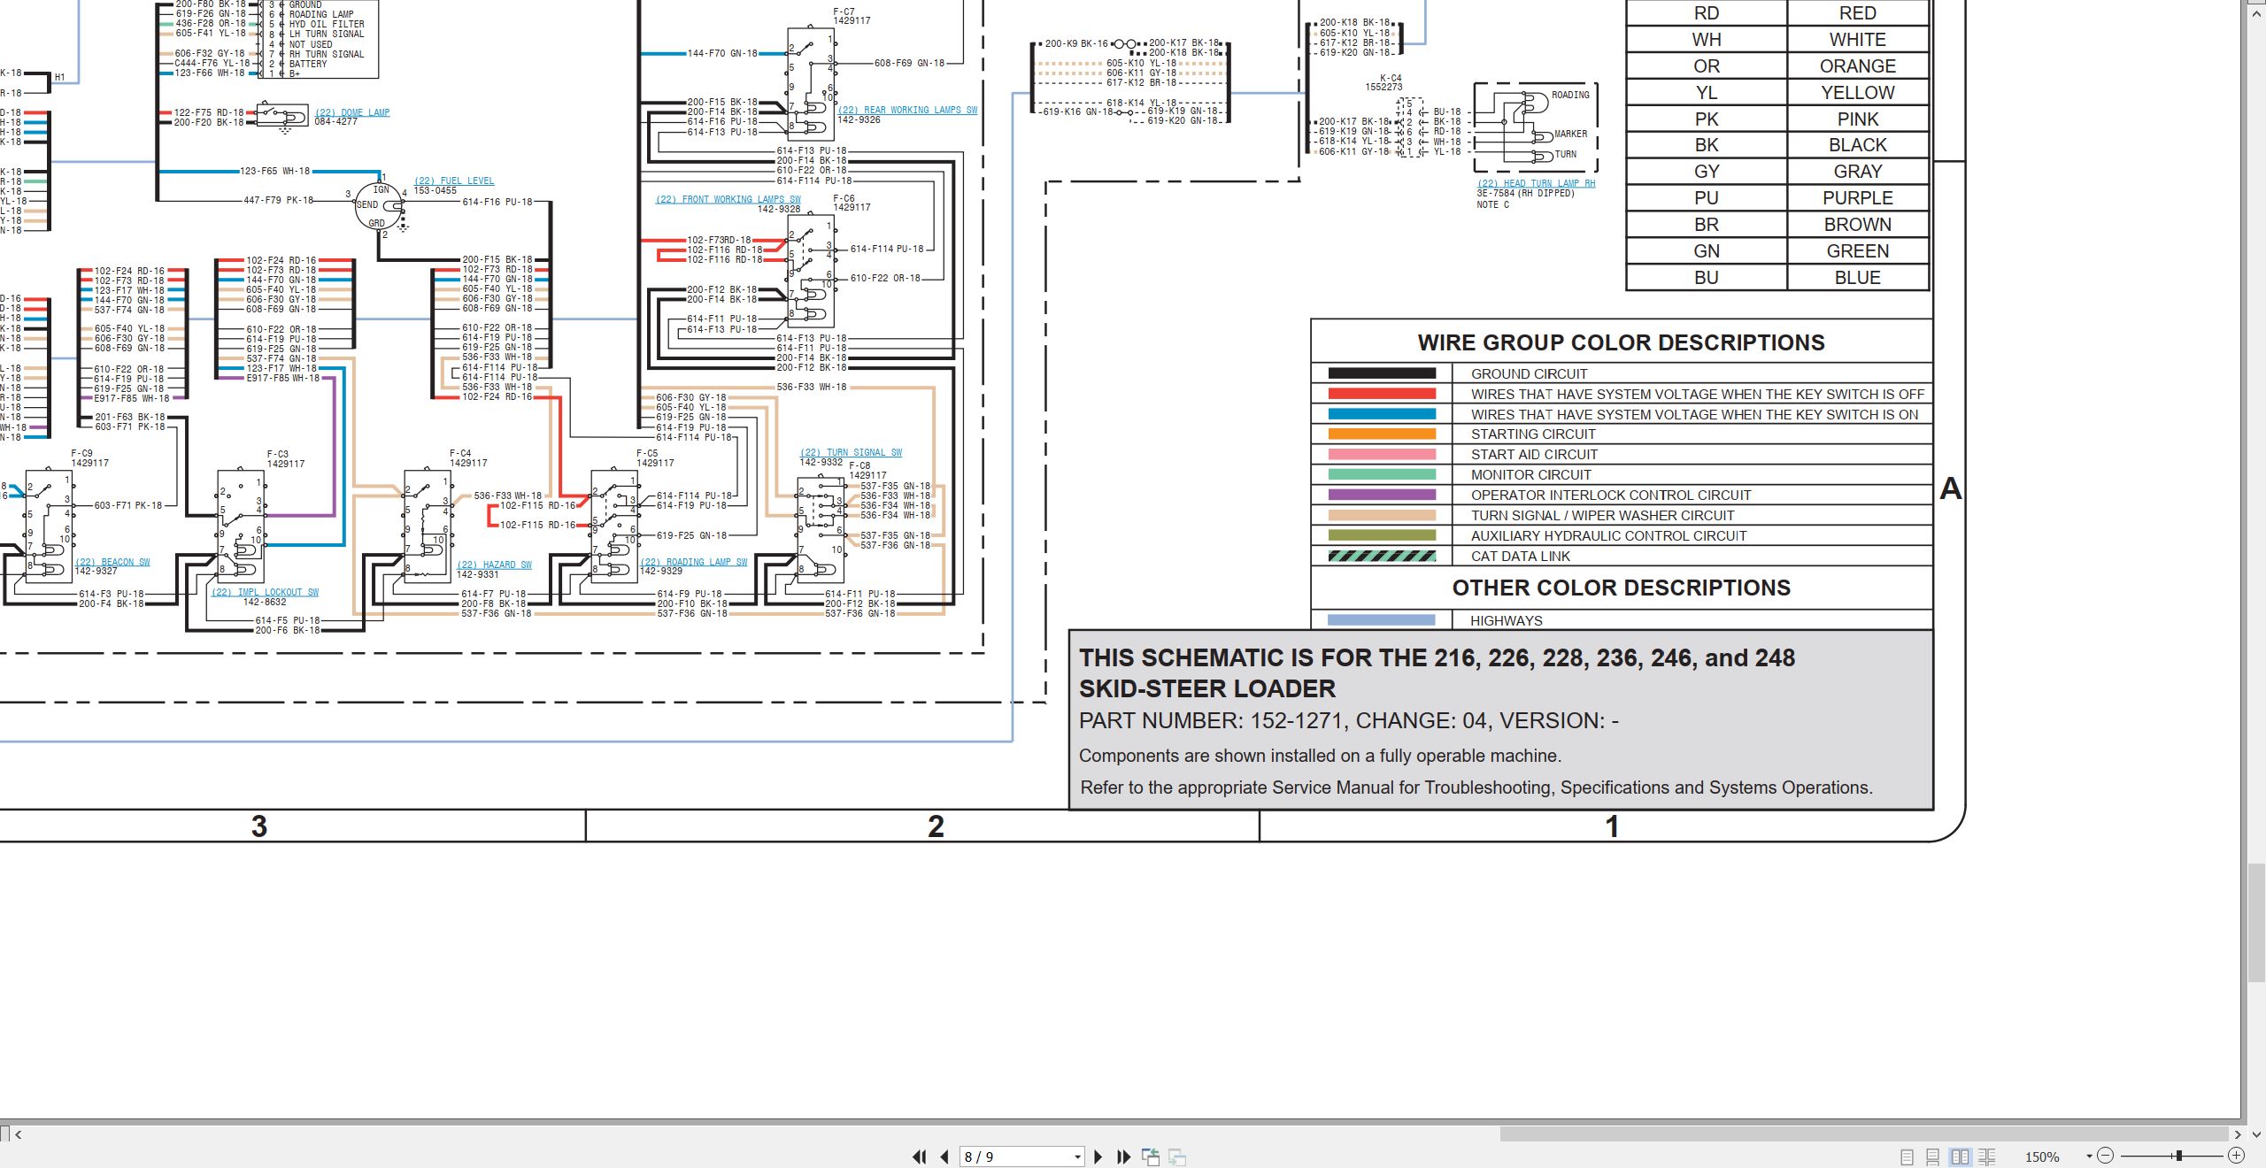
Task: Open the (22) HAZARD SW link
Action: click(x=494, y=565)
